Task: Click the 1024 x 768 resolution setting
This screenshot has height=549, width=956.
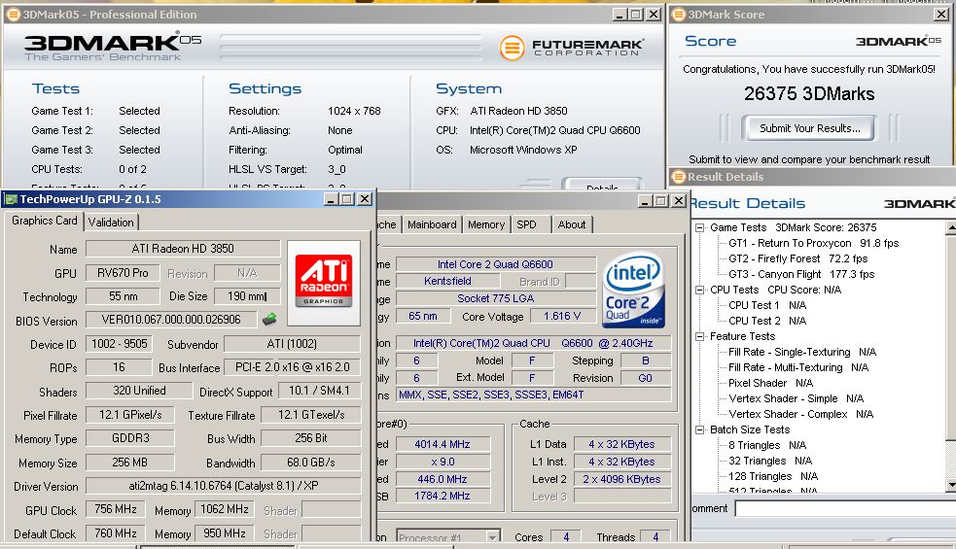Action: coord(354,111)
